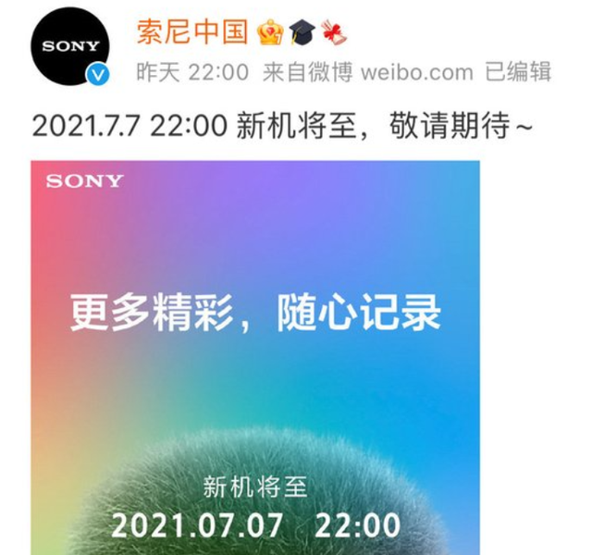Select post text 新机将至，敬请期待
The height and width of the screenshot is (555, 592).
[x=373, y=126]
